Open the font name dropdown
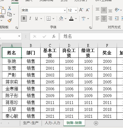Viewport: 123px width, 128px height. (x=65, y=10)
